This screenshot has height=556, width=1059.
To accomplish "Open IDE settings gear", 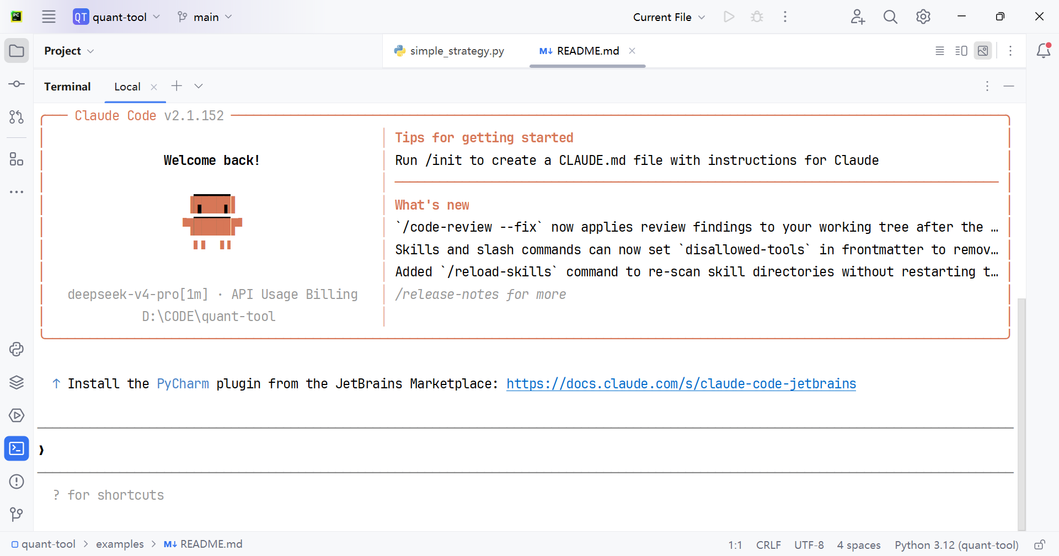I will pyautogui.click(x=923, y=17).
